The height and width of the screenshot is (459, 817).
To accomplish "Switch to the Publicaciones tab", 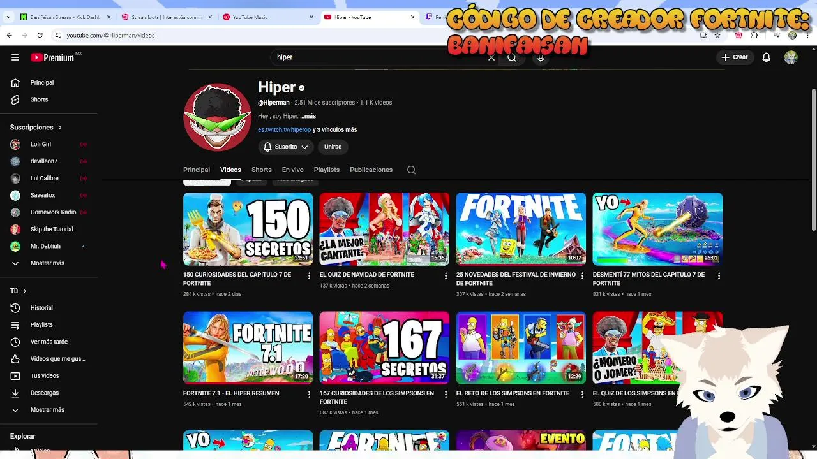I will click(x=371, y=170).
